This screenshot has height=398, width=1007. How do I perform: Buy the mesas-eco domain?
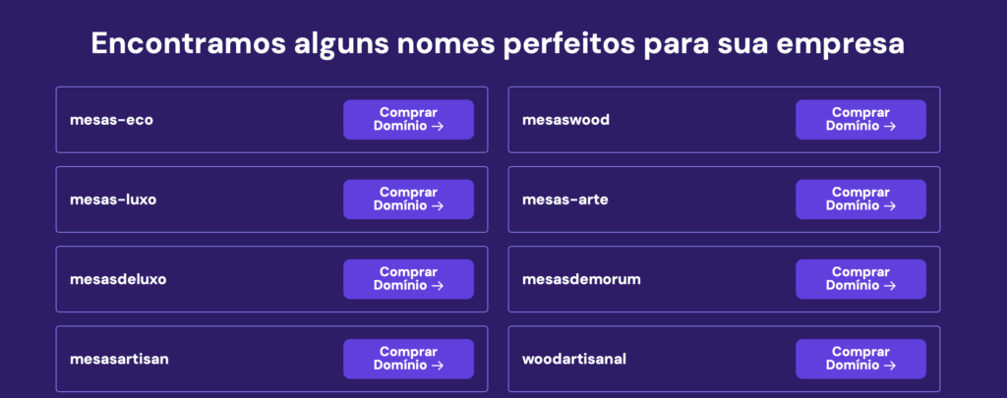coord(408,119)
